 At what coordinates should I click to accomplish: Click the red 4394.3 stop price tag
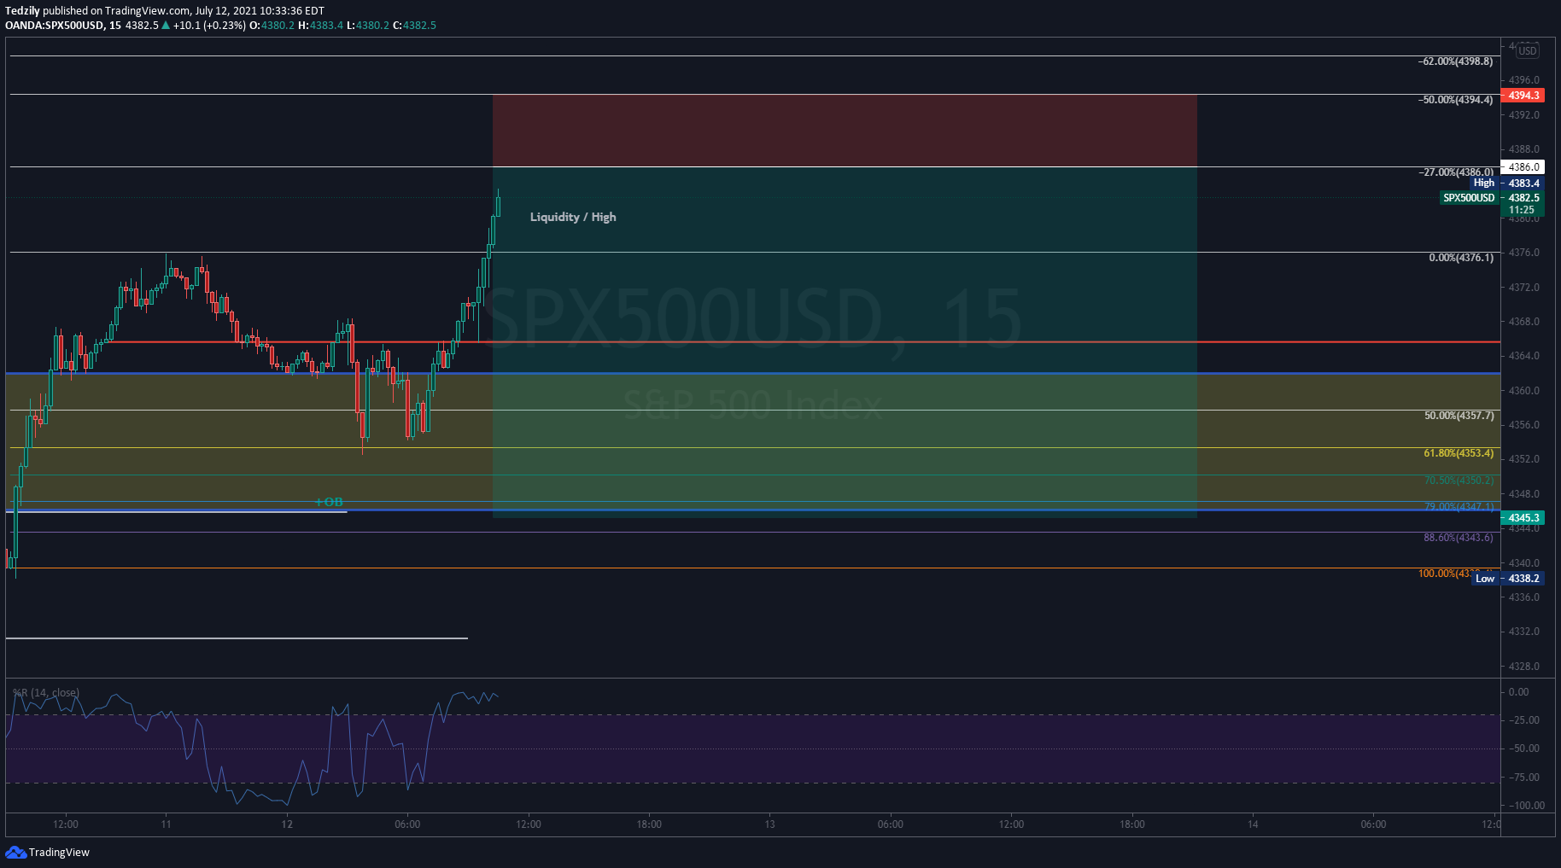click(x=1523, y=96)
